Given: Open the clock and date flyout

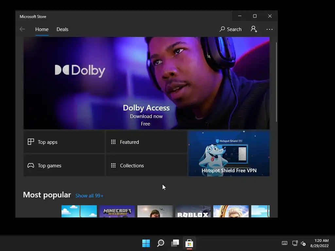Looking at the screenshot, I should point(320,243).
